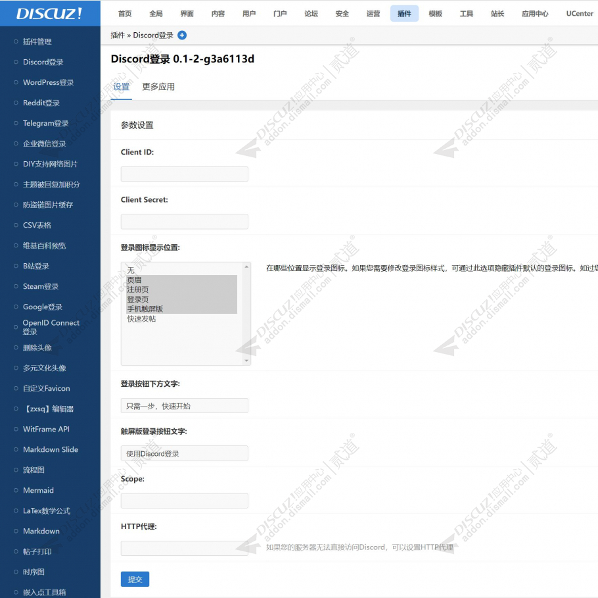Open the 用户 top menu

249,13
